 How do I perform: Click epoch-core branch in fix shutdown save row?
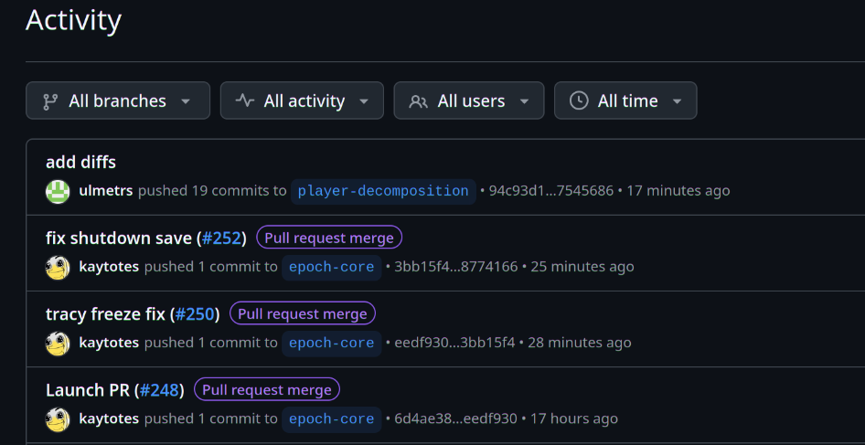tap(332, 268)
